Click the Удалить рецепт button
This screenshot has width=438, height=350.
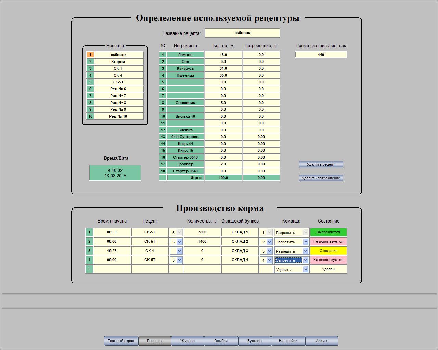point(321,164)
